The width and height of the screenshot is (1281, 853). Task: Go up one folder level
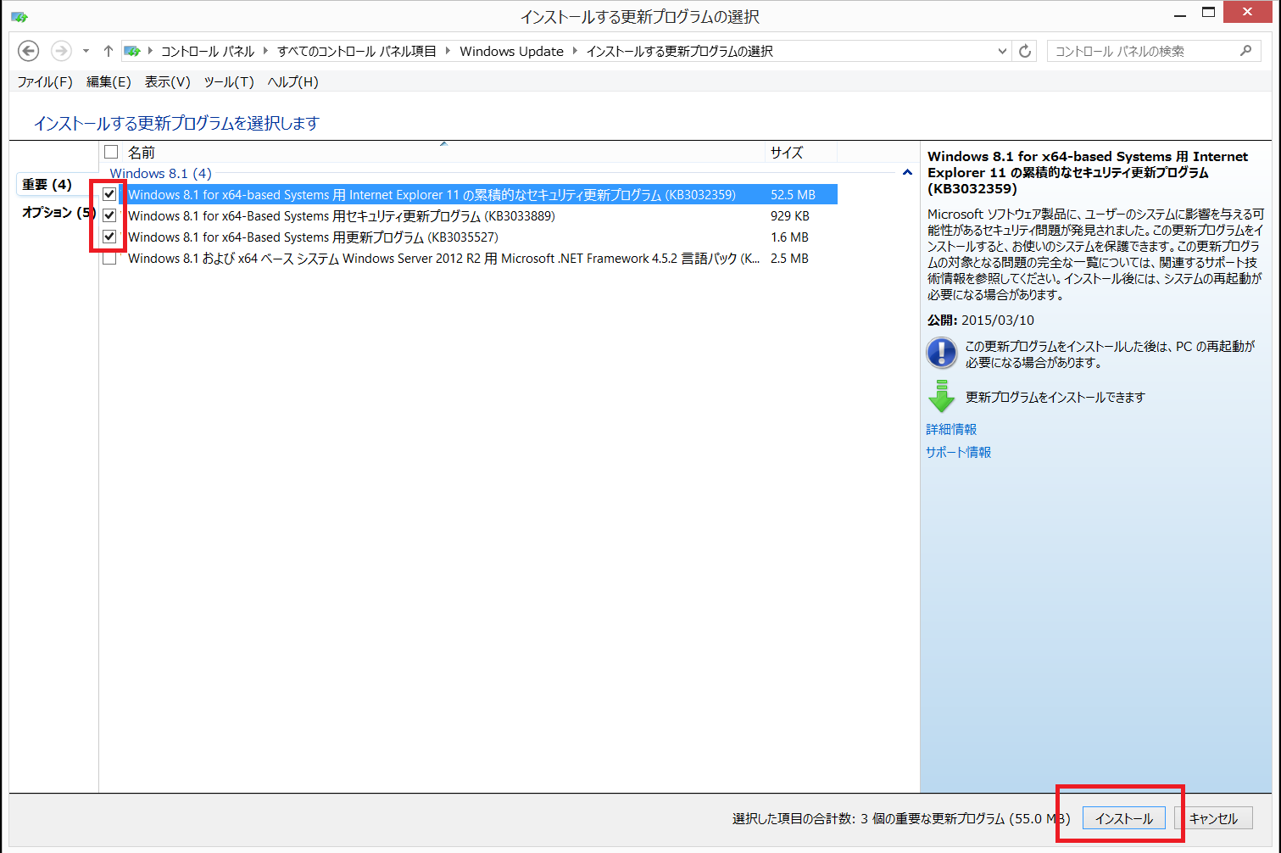click(x=108, y=51)
